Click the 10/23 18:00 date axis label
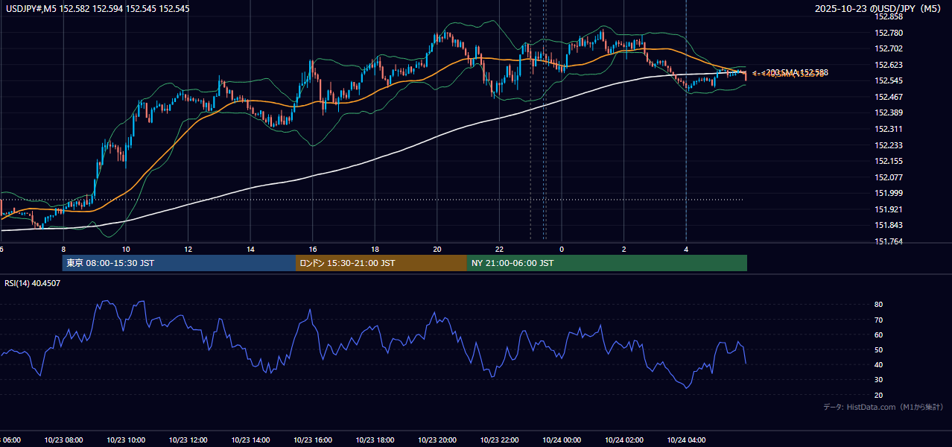Screen dimensions: 952x447 point(375,440)
